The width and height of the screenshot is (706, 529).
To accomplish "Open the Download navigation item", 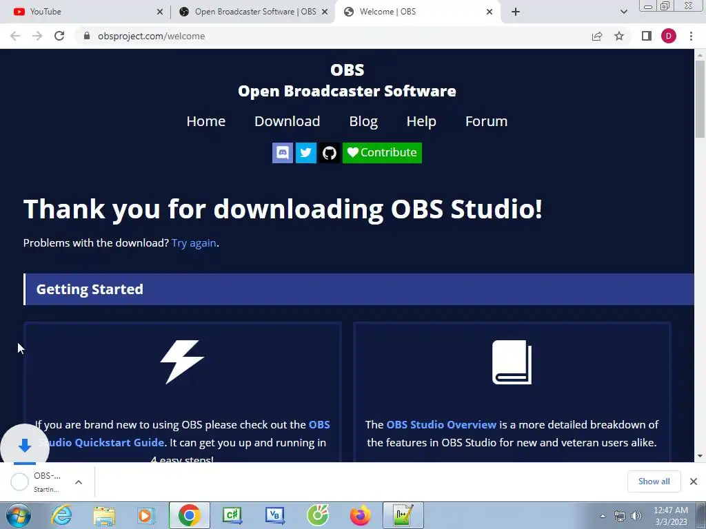I will click(x=288, y=121).
